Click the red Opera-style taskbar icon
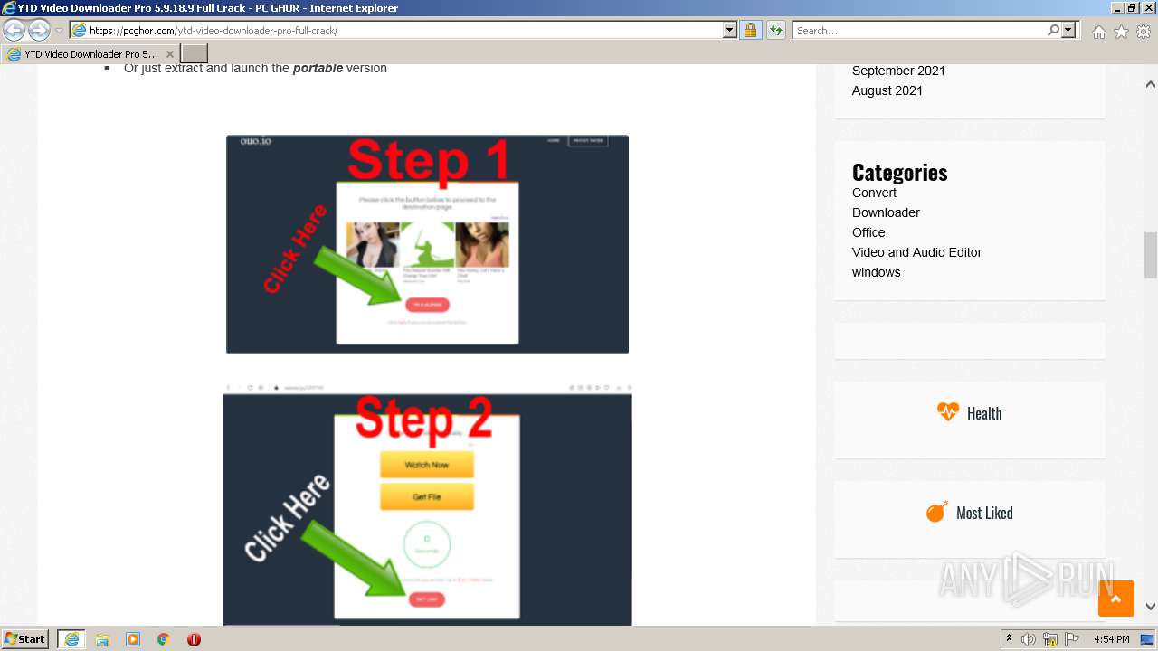1158x651 pixels. point(194,639)
